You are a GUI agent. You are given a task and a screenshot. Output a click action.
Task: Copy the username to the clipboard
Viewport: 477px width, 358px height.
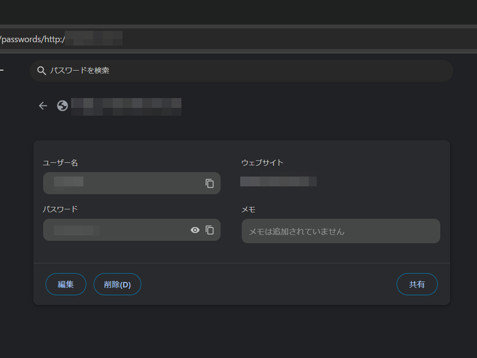(210, 183)
